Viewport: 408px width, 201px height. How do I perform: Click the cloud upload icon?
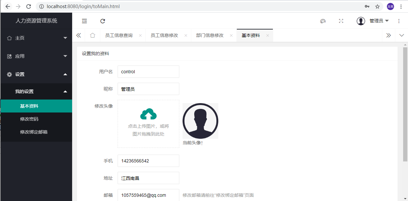tap(148, 114)
